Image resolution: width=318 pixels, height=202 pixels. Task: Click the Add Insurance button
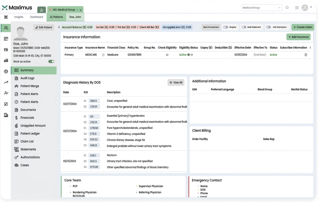tap(298, 37)
